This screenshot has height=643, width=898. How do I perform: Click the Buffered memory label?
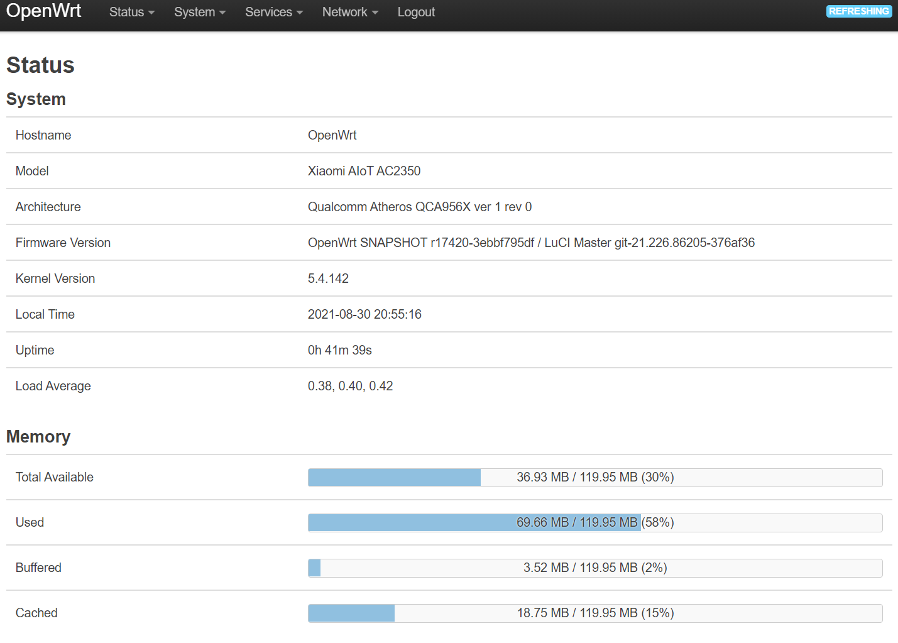(38, 568)
